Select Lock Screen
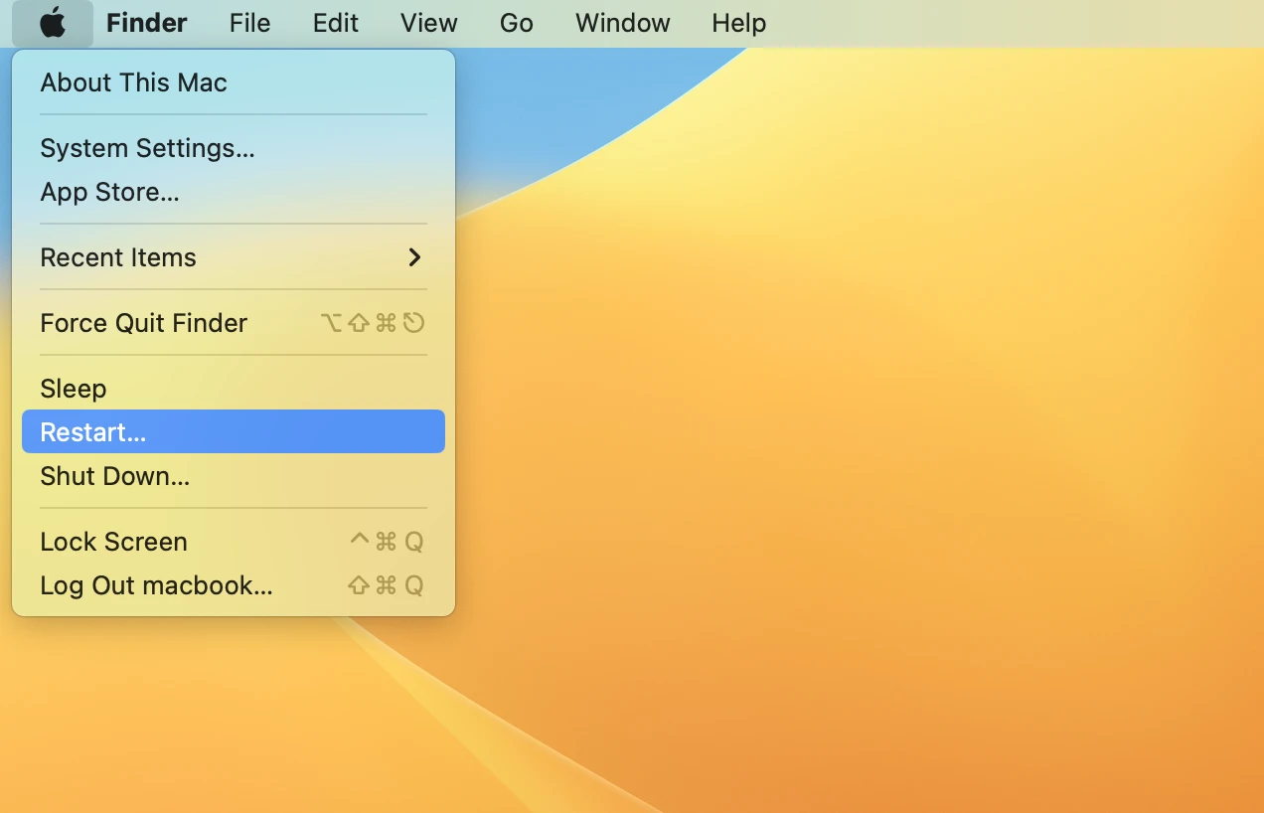1264x813 pixels. (113, 542)
